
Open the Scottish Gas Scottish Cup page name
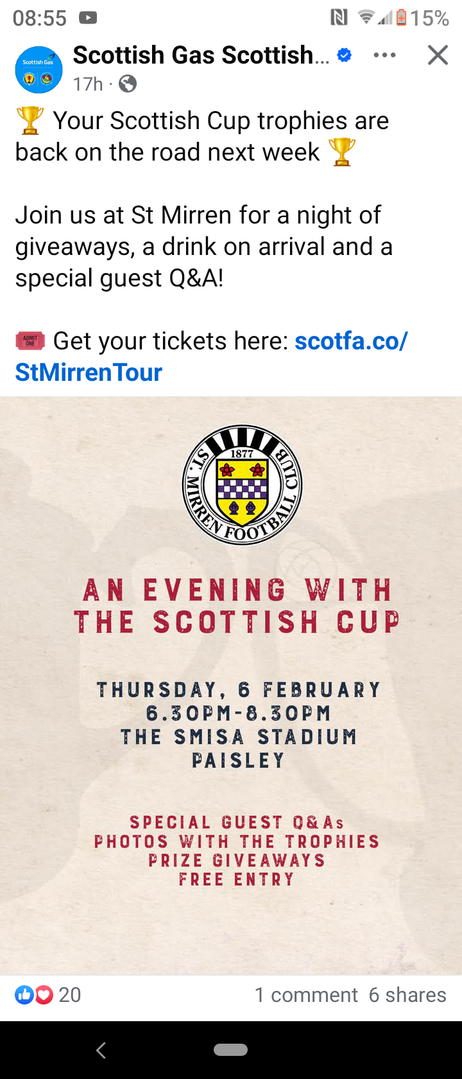(x=201, y=56)
